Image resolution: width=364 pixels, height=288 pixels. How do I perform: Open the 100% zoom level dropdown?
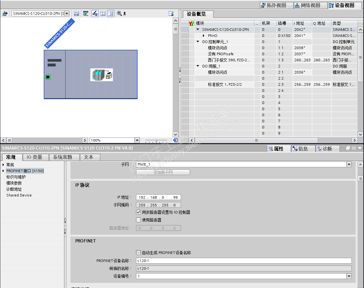click(x=137, y=140)
